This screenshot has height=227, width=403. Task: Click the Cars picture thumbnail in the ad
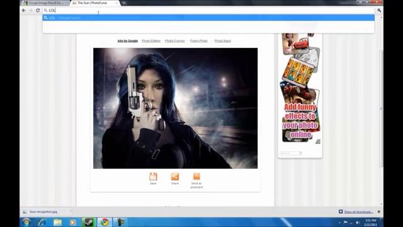click(x=295, y=44)
